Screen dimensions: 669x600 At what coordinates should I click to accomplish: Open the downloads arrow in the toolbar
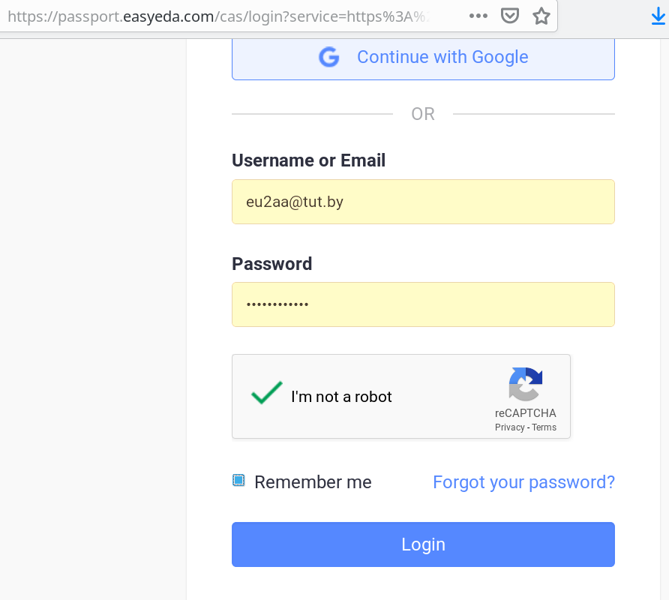coord(658,16)
